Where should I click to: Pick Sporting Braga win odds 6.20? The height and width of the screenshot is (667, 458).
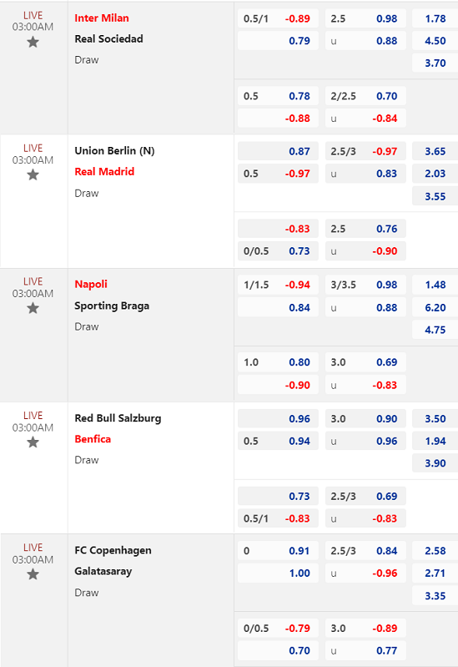click(435, 307)
